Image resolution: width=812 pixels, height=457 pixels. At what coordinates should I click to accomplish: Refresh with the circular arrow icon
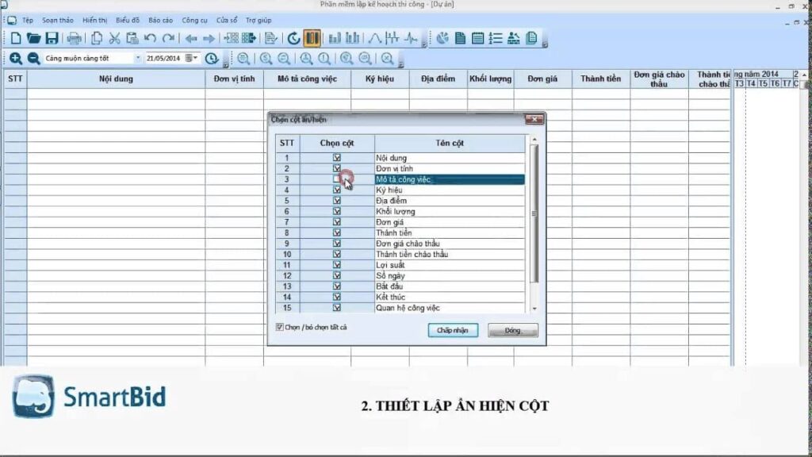pyautogui.click(x=293, y=38)
